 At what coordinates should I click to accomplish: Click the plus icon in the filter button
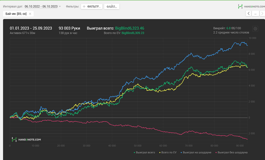tap(84, 6)
